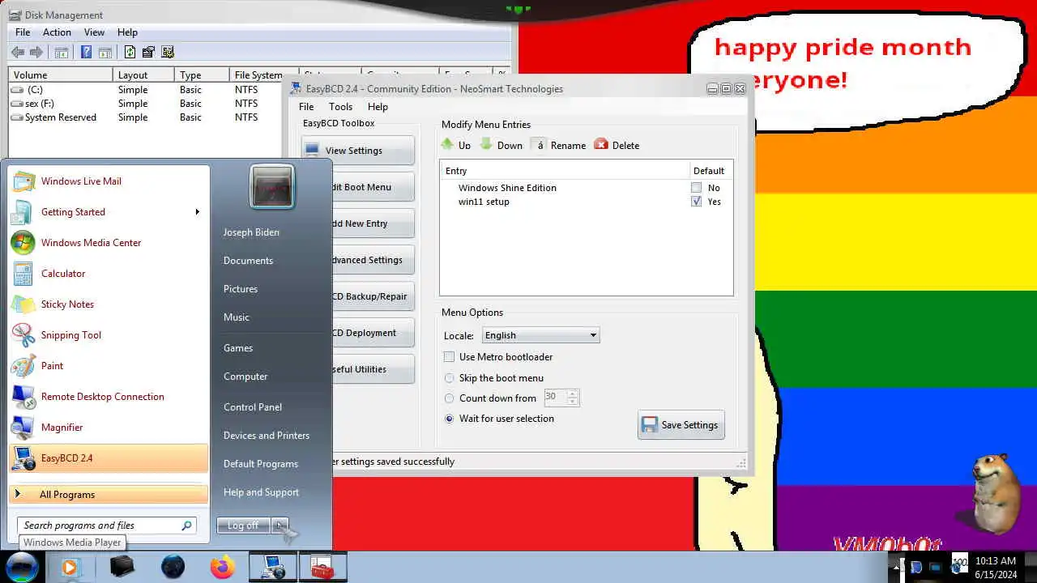Expand All Programs in the Start menu
The width and height of the screenshot is (1037, 583).
click(109, 495)
